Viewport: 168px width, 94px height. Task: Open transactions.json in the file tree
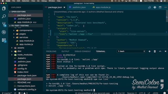[26, 86]
